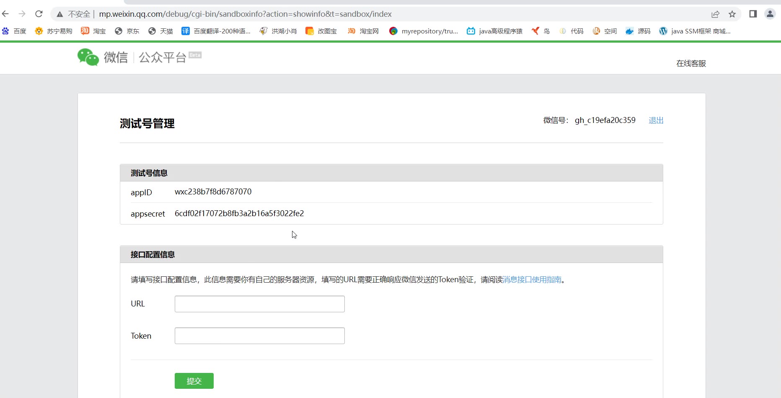Click the appID label
781x398 pixels.
coord(141,192)
